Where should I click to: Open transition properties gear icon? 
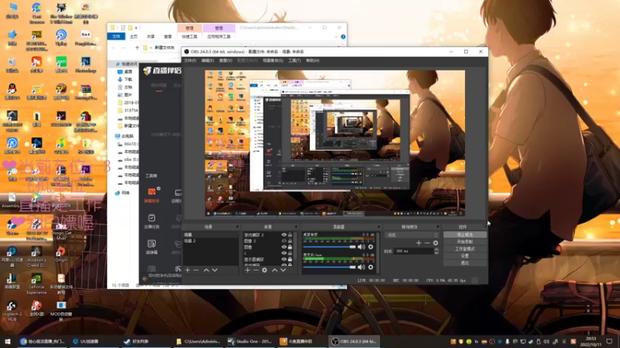436,243
